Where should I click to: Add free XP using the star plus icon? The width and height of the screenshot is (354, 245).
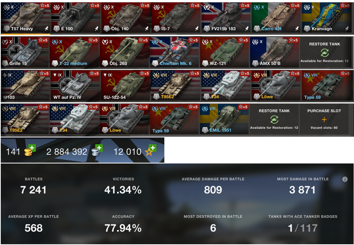(153, 148)
